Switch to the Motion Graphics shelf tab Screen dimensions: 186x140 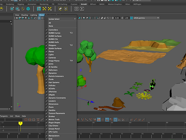coord(115,4)
